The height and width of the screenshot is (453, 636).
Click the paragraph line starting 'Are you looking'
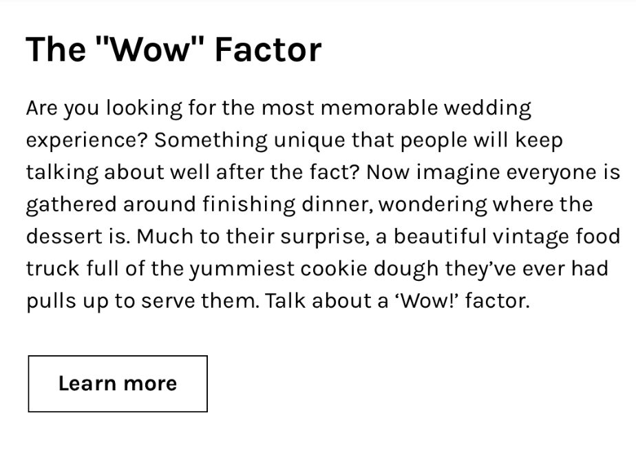[279, 109]
